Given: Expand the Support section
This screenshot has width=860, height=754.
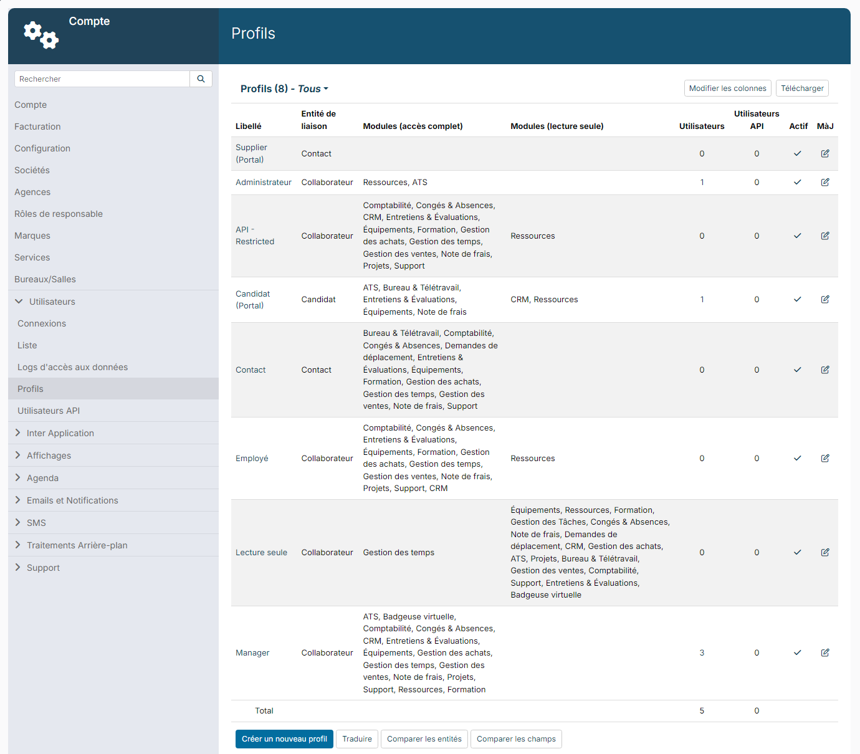Looking at the screenshot, I should 113,568.
